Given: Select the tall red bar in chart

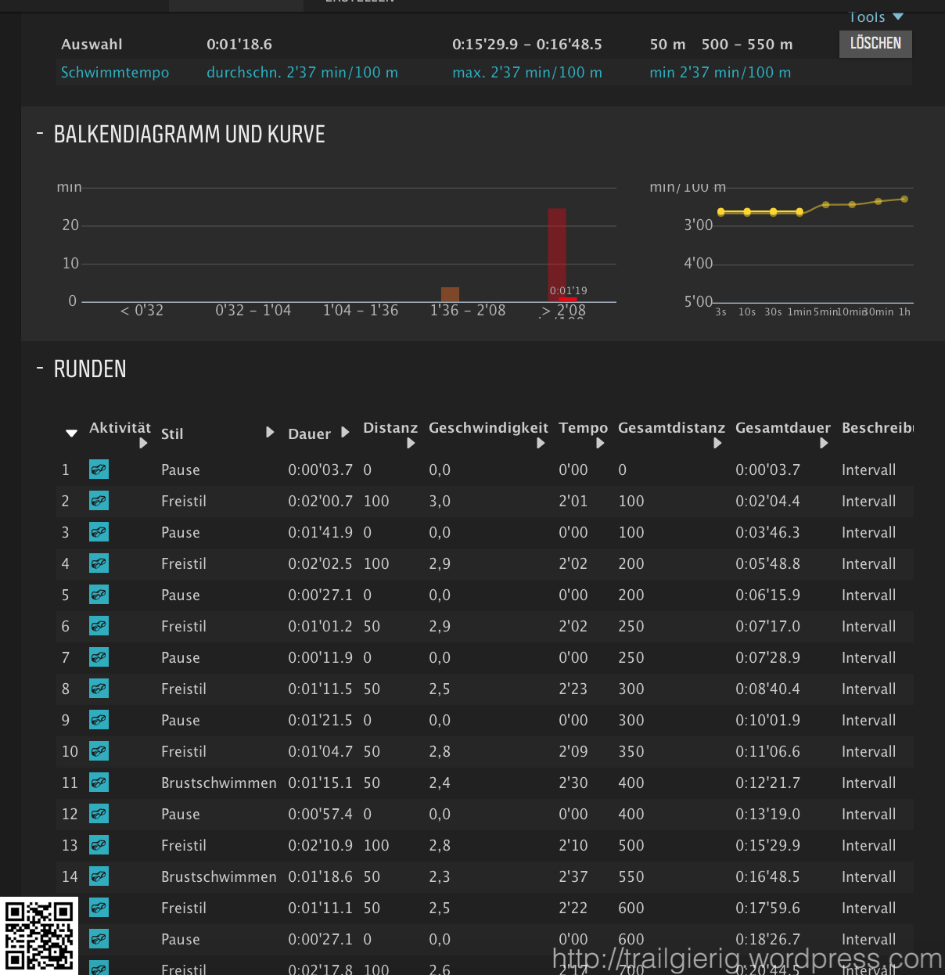Looking at the screenshot, I should click(556, 250).
